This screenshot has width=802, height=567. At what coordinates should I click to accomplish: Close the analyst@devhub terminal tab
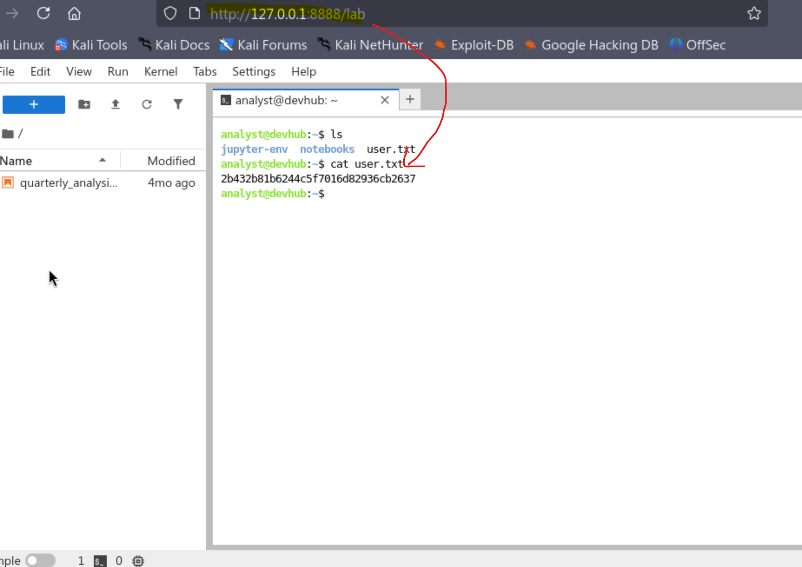(x=384, y=100)
